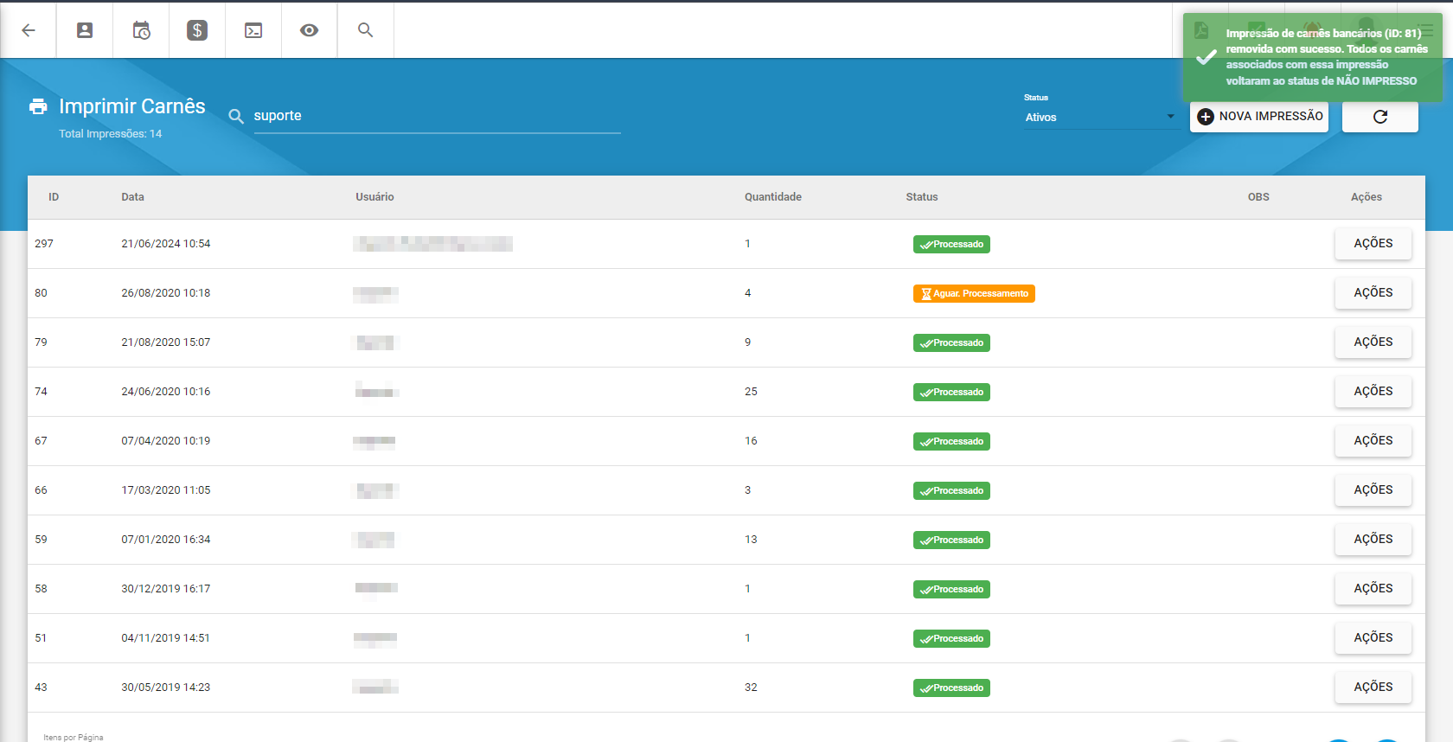
Task: Open AÇÕES for print ID 43
Action: point(1373,688)
